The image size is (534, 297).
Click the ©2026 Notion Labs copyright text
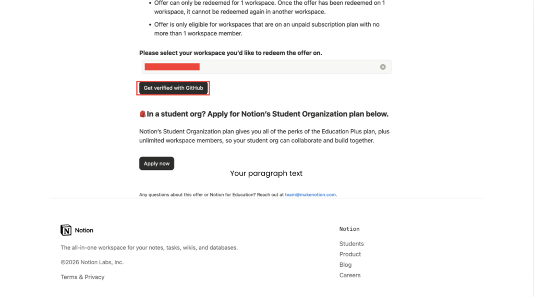pos(92,262)
